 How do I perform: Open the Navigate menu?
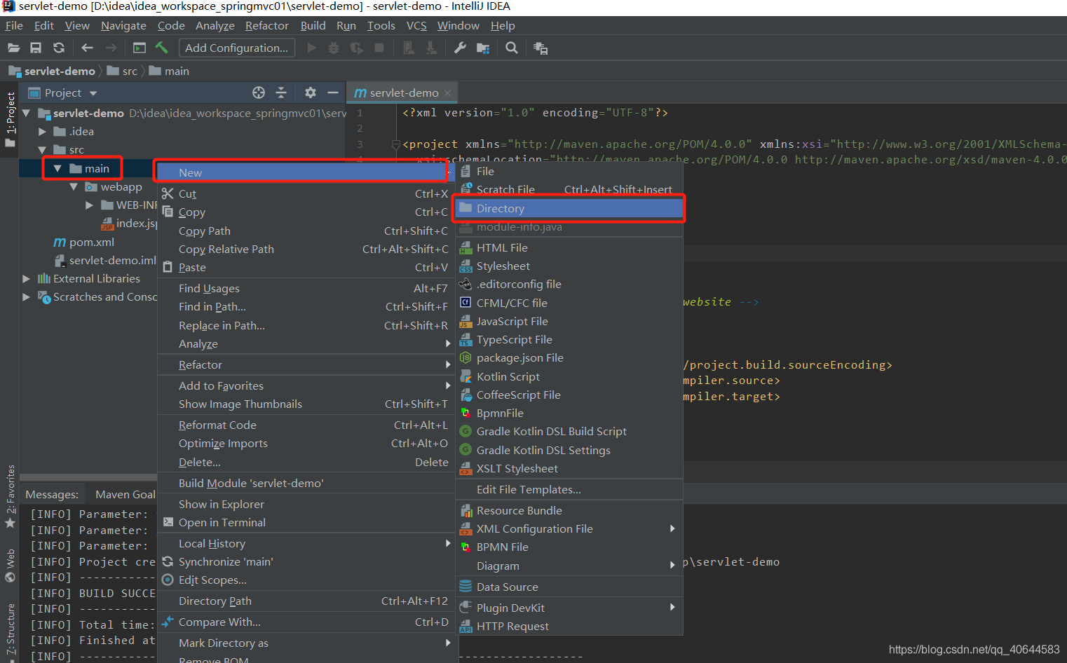123,25
